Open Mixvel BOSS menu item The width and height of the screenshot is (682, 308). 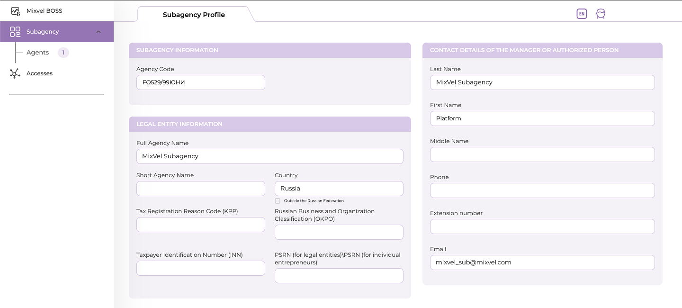[44, 11]
